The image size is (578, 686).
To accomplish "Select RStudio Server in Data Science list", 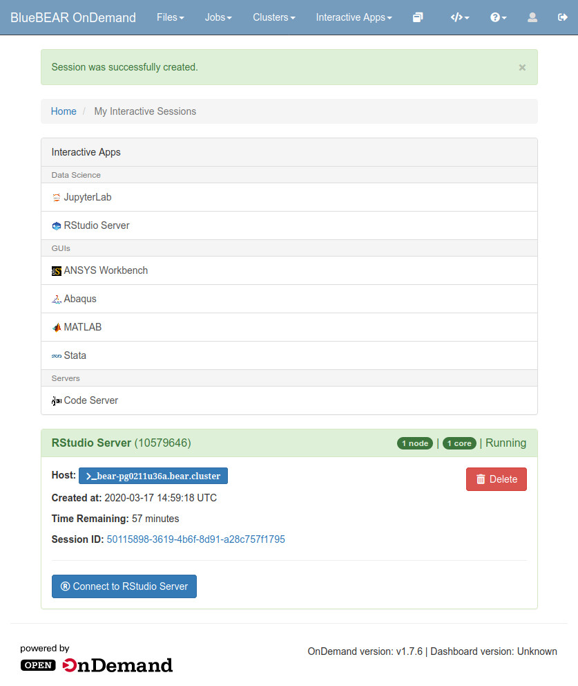I will (x=289, y=225).
